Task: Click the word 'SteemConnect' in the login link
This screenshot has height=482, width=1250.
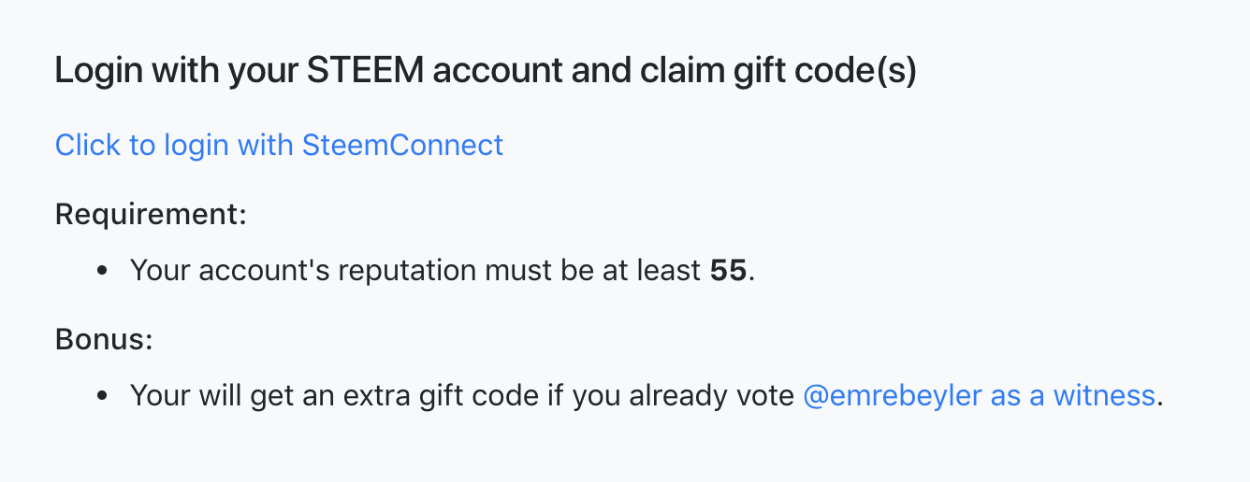Action: click(x=402, y=145)
